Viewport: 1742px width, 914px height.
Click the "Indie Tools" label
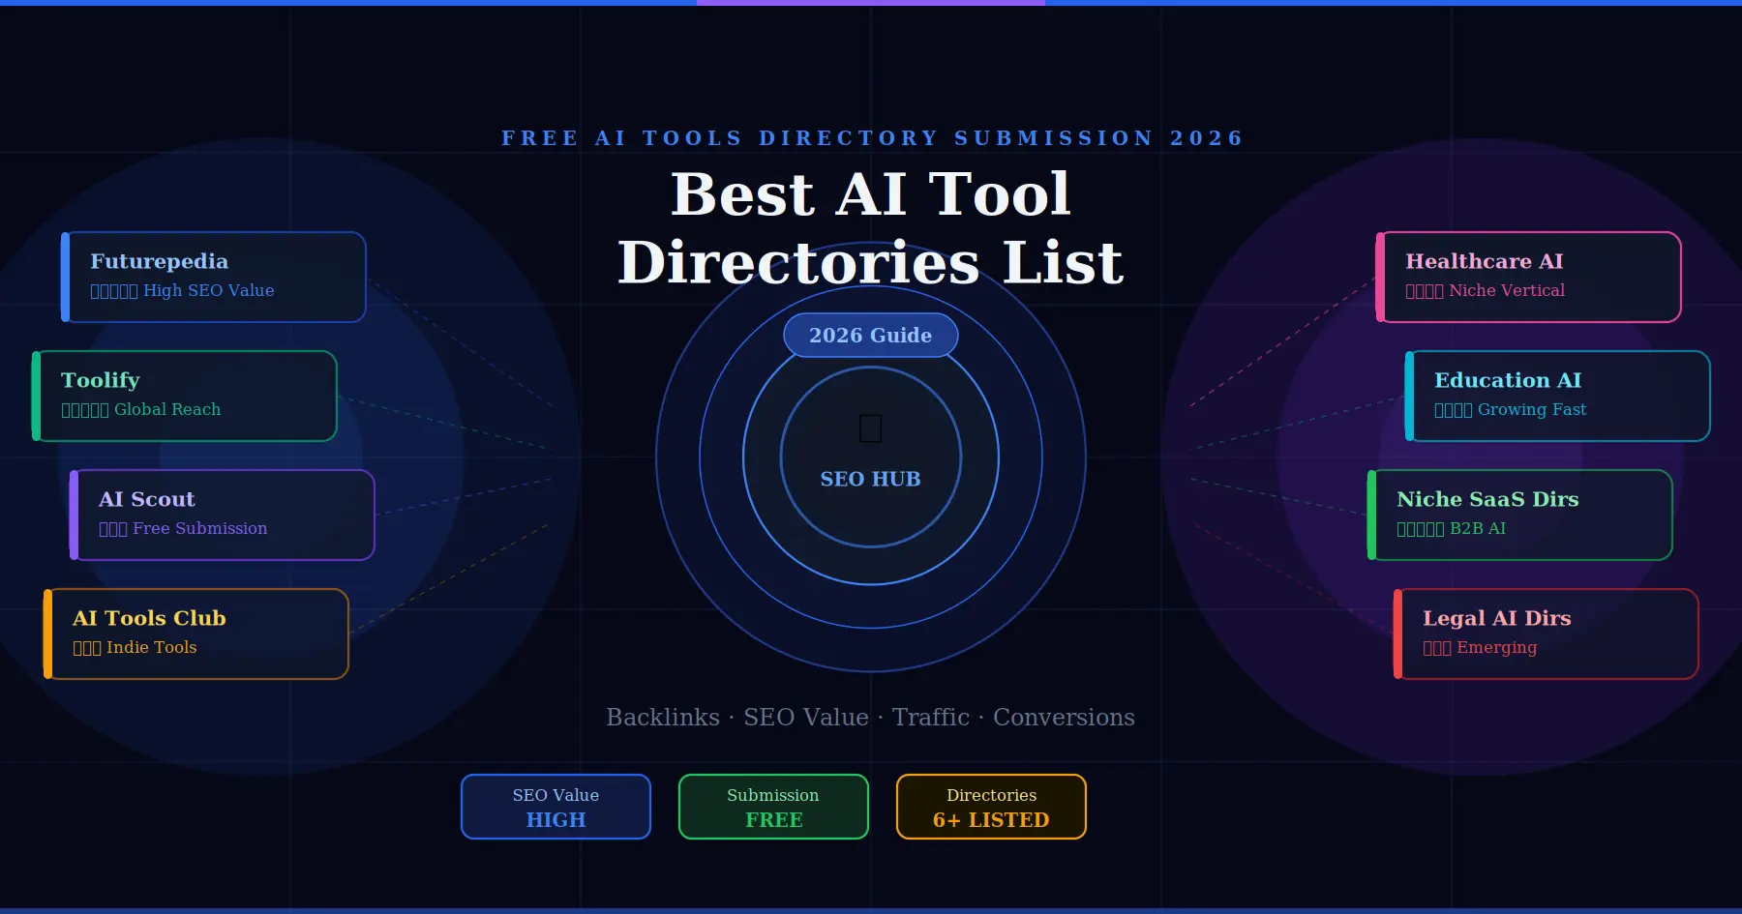coord(152,647)
